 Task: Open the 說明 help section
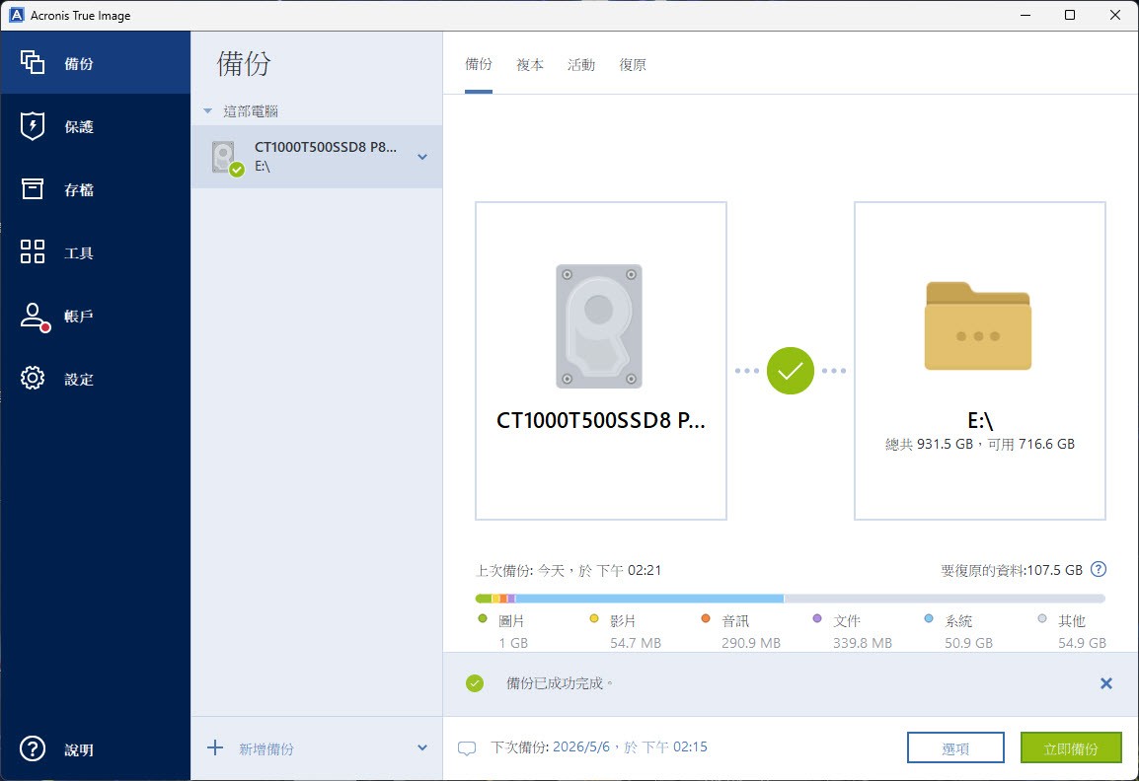point(95,749)
